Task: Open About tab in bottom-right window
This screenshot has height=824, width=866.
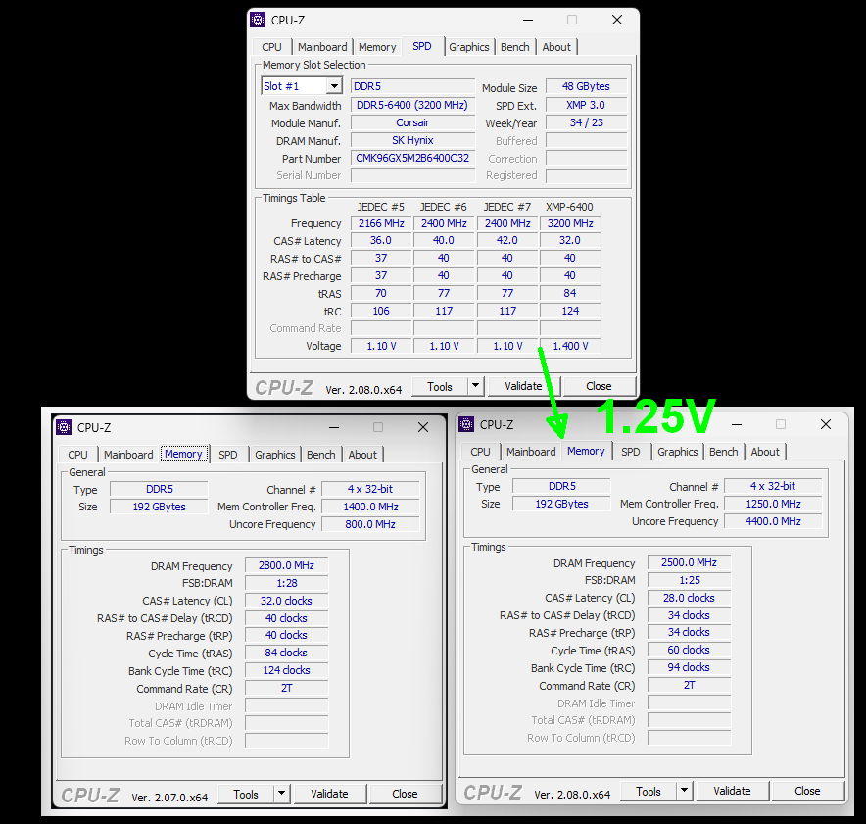Action: tap(765, 452)
